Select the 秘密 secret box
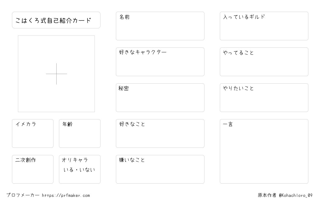The image size is (319, 199). (x=160, y=98)
